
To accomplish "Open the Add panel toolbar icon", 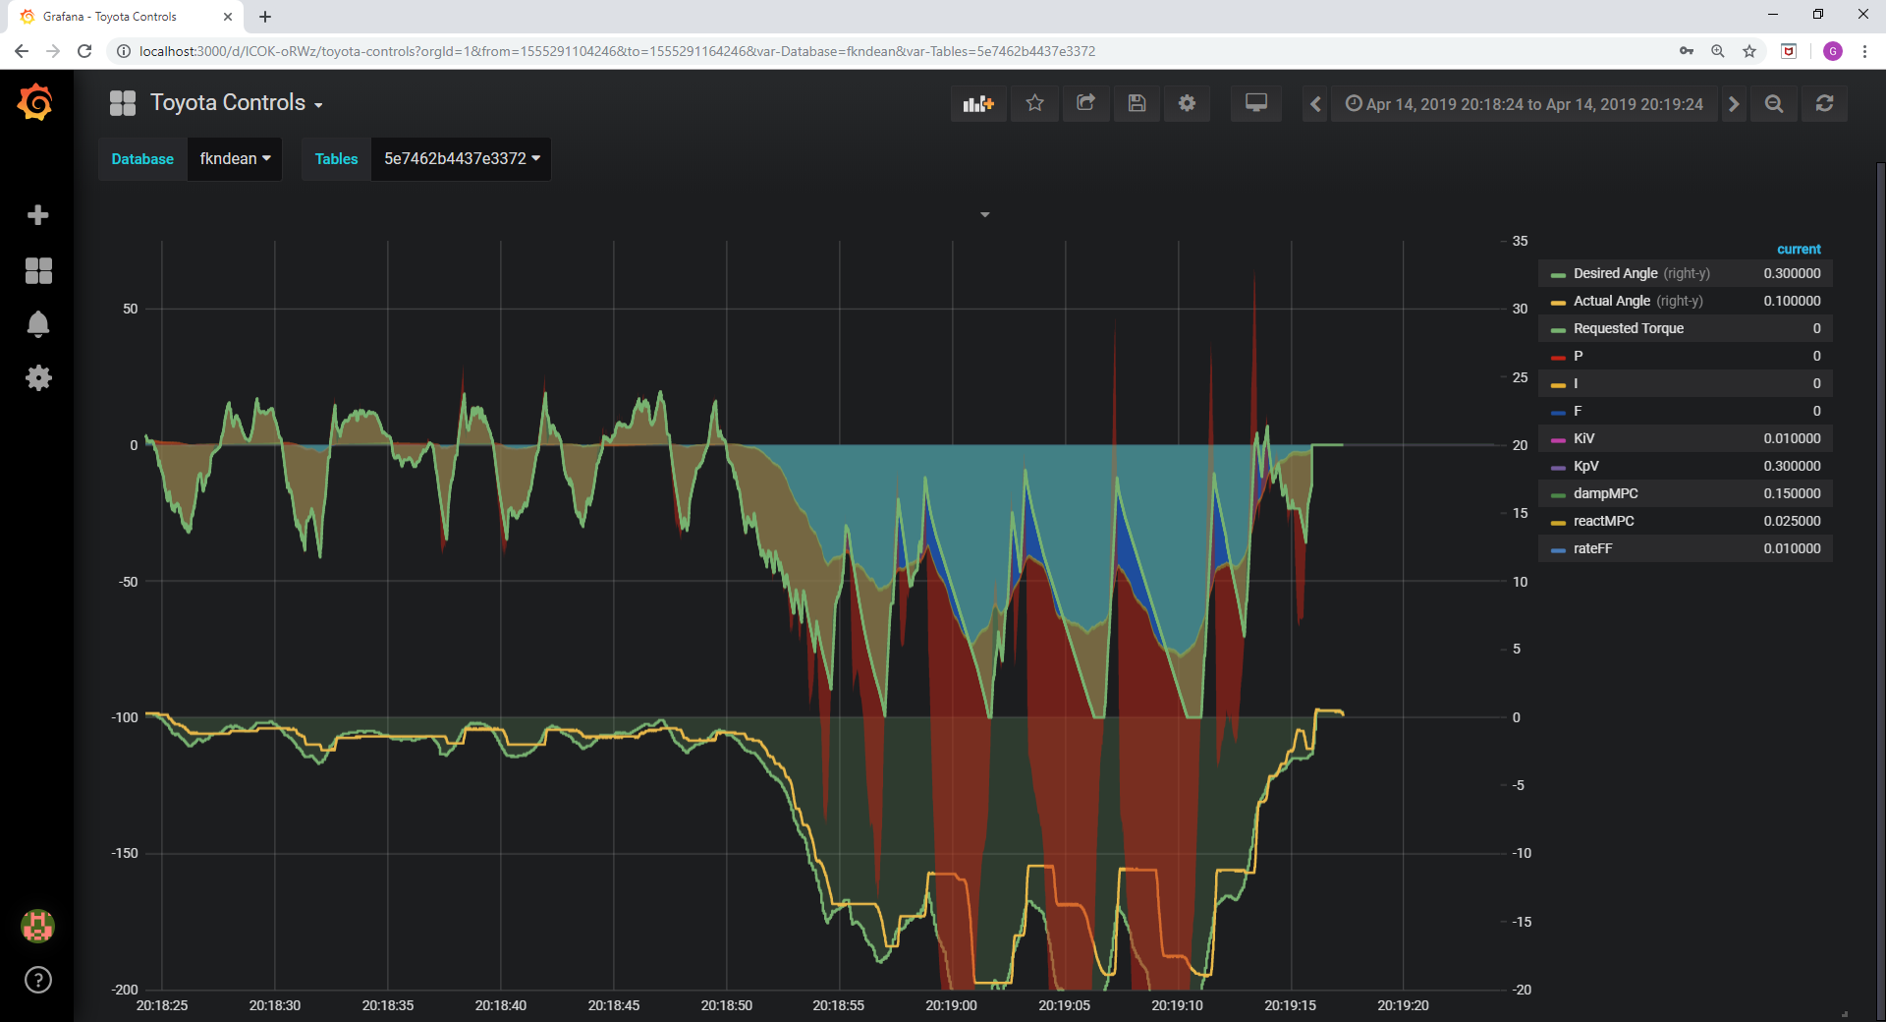I will pos(978,103).
